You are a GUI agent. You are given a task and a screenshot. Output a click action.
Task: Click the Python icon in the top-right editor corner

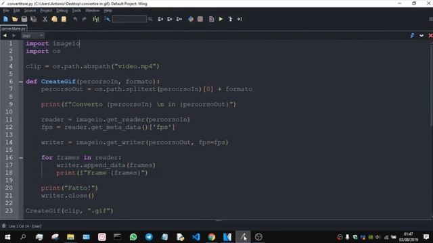coord(412,36)
